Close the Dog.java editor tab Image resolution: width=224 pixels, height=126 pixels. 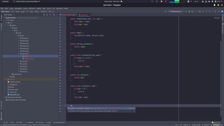pyautogui.click(x=89, y=15)
